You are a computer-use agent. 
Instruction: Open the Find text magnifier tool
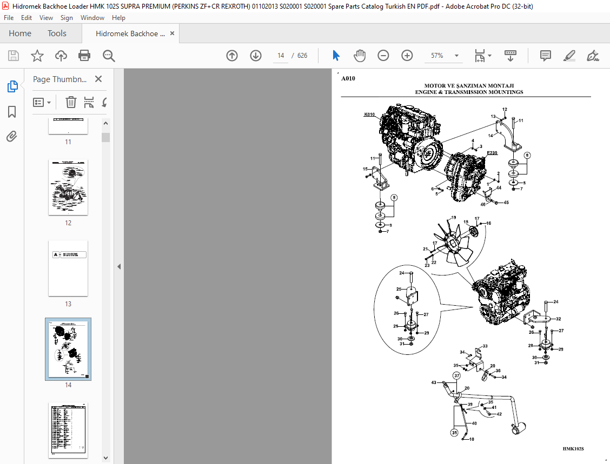click(x=109, y=56)
